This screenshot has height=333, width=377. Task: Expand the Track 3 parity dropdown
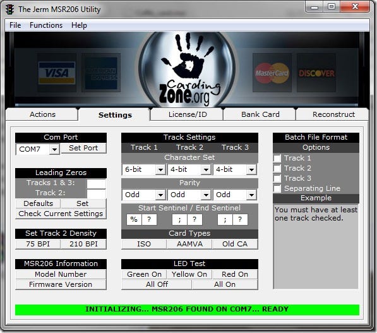tap(251, 195)
